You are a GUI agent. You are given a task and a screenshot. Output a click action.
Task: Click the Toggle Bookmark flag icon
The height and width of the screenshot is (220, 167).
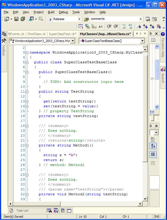tap(139, 26)
